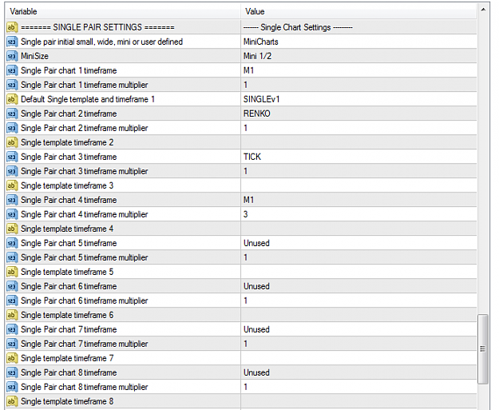Click the icon next to MiniSize
The image size is (499, 410).
tap(12, 56)
